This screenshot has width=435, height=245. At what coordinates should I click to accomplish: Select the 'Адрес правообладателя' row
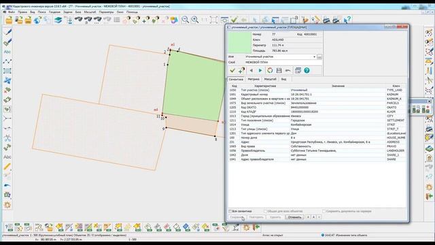(x=317, y=159)
